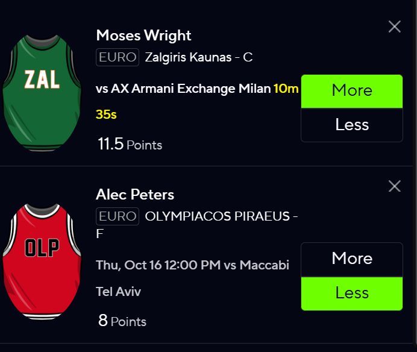Click the 10m countdown timer

(x=286, y=89)
